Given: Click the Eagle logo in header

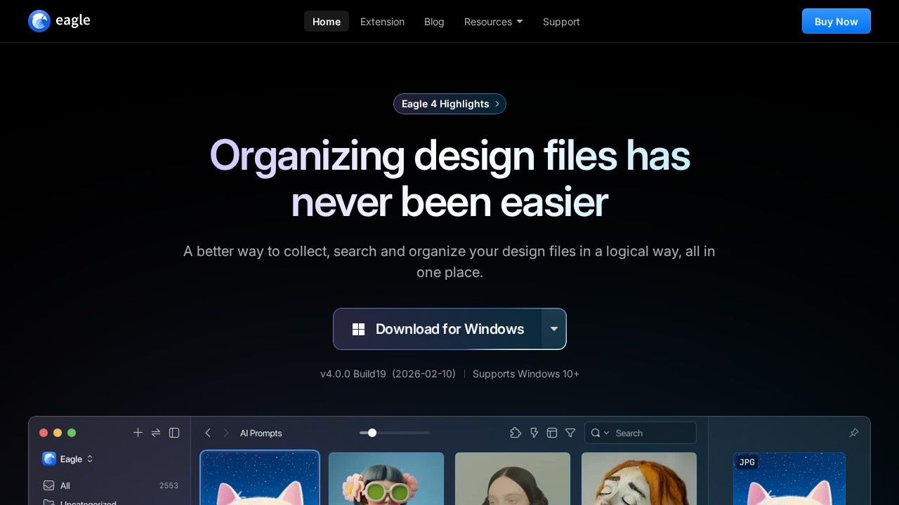Looking at the screenshot, I should (59, 21).
